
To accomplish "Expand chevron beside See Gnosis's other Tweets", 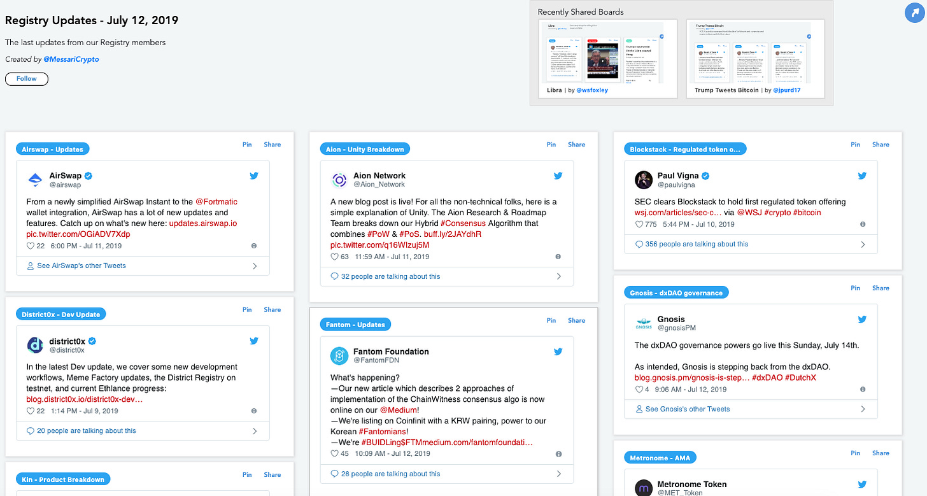I will 863,409.
